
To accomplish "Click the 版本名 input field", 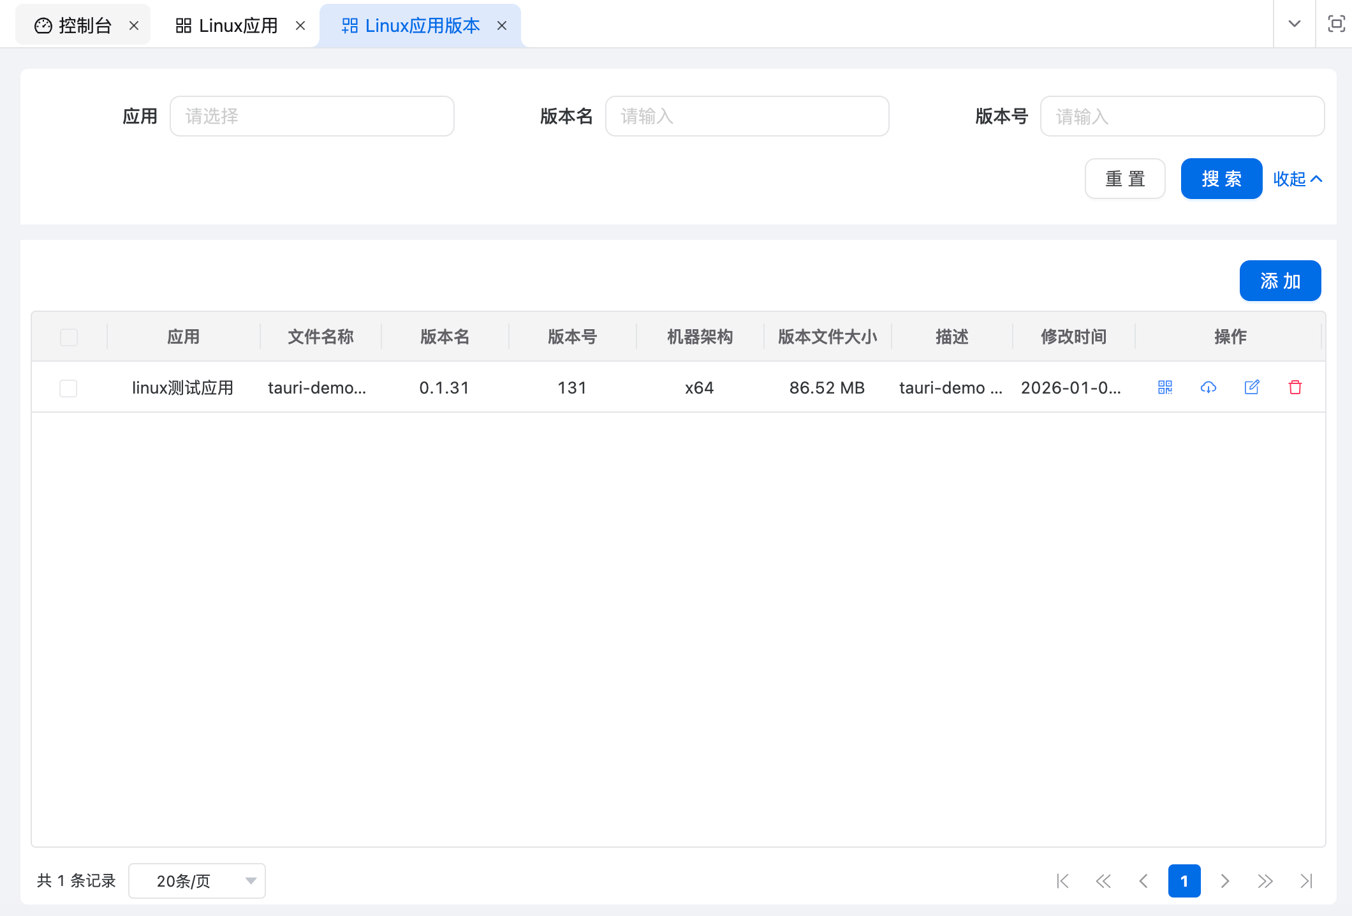I will tap(747, 116).
